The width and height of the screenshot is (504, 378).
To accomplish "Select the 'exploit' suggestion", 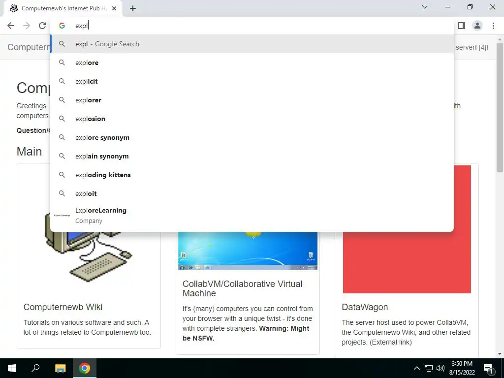I will (x=252, y=193).
